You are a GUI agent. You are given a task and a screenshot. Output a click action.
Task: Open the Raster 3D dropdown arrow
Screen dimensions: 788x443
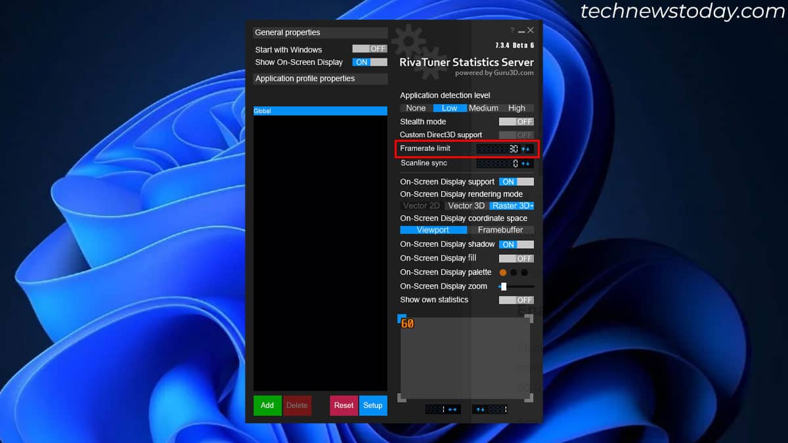[531, 206]
